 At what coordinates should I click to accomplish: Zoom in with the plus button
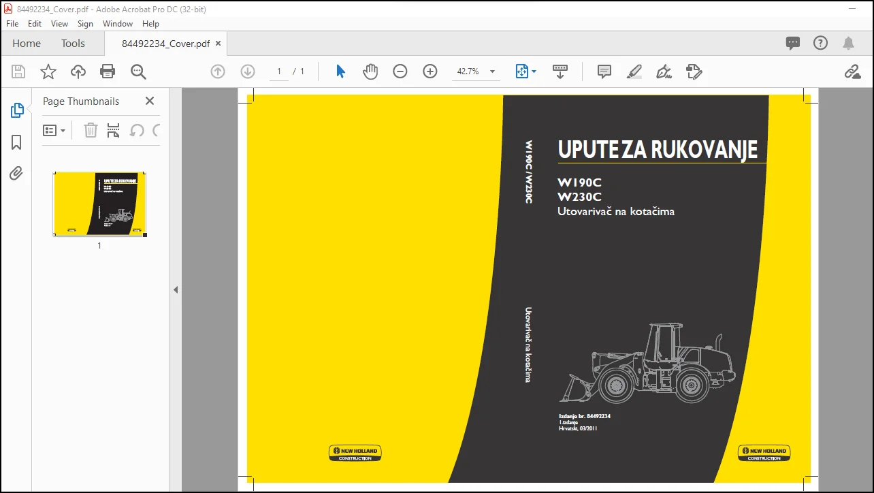(x=430, y=71)
